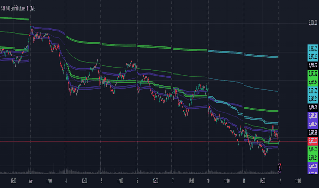Select the 6,000.00 price axis label
This screenshot has width=319, height=188.
point(313,23)
